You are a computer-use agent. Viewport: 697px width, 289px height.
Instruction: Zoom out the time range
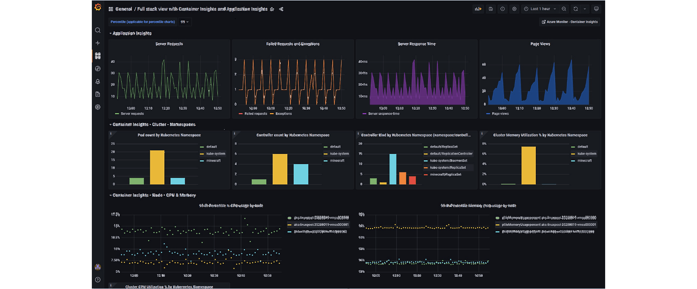pyautogui.click(x=564, y=9)
